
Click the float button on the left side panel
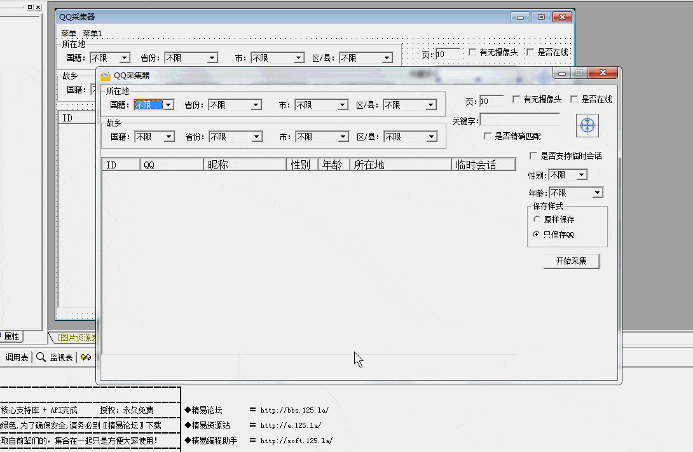30,7
